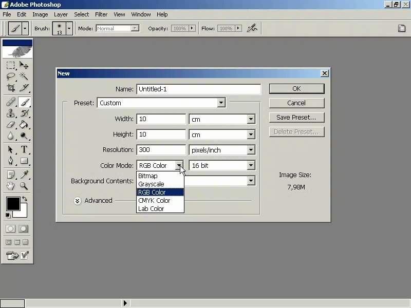Select the Slice tool
This screenshot has height=308, width=411.
pos(24,87)
